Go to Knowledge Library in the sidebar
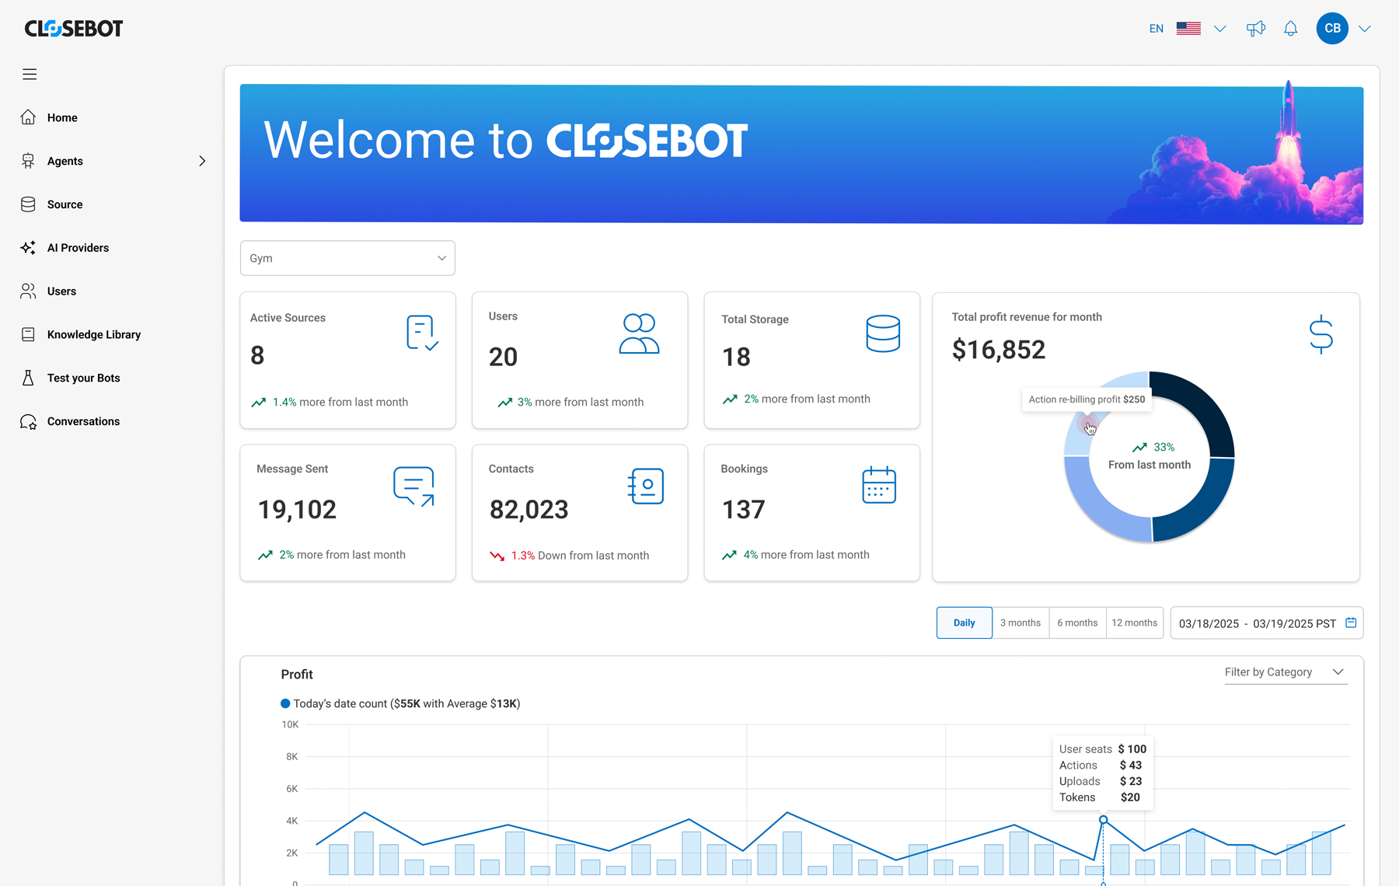The height and width of the screenshot is (886, 1399). [x=93, y=334]
